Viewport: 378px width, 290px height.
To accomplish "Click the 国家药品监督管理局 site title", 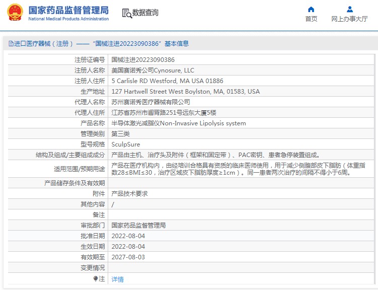I will click(x=68, y=10).
